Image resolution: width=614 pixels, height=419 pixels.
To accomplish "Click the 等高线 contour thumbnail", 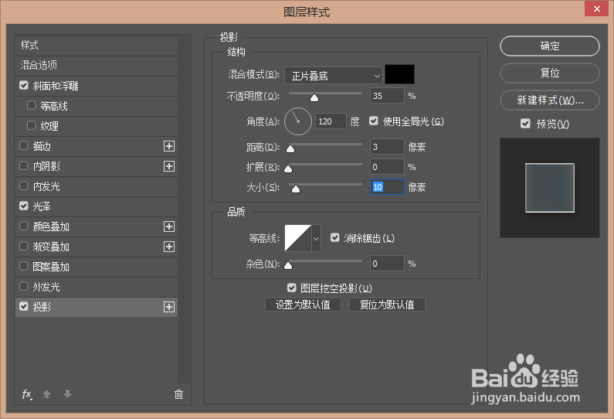I will pos(298,238).
